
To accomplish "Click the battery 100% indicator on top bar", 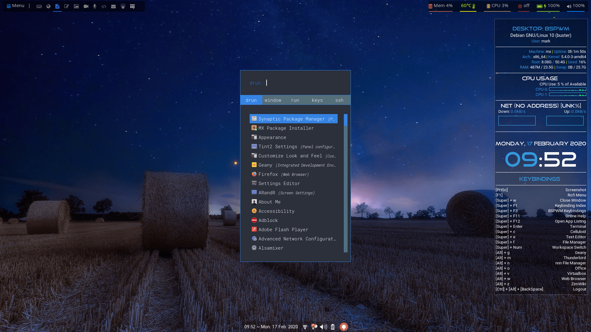I will pyautogui.click(x=548, y=6).
